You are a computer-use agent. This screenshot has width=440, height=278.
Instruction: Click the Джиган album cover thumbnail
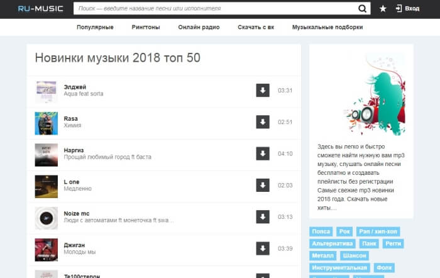tap(47, 250)
